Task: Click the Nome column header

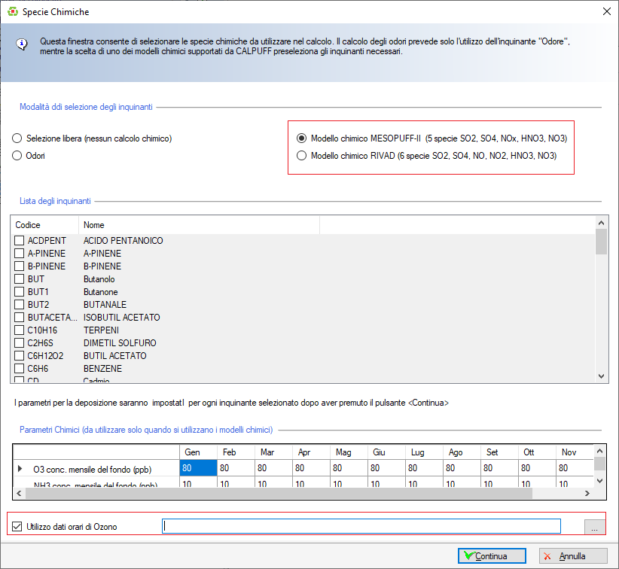Action: 199,225
